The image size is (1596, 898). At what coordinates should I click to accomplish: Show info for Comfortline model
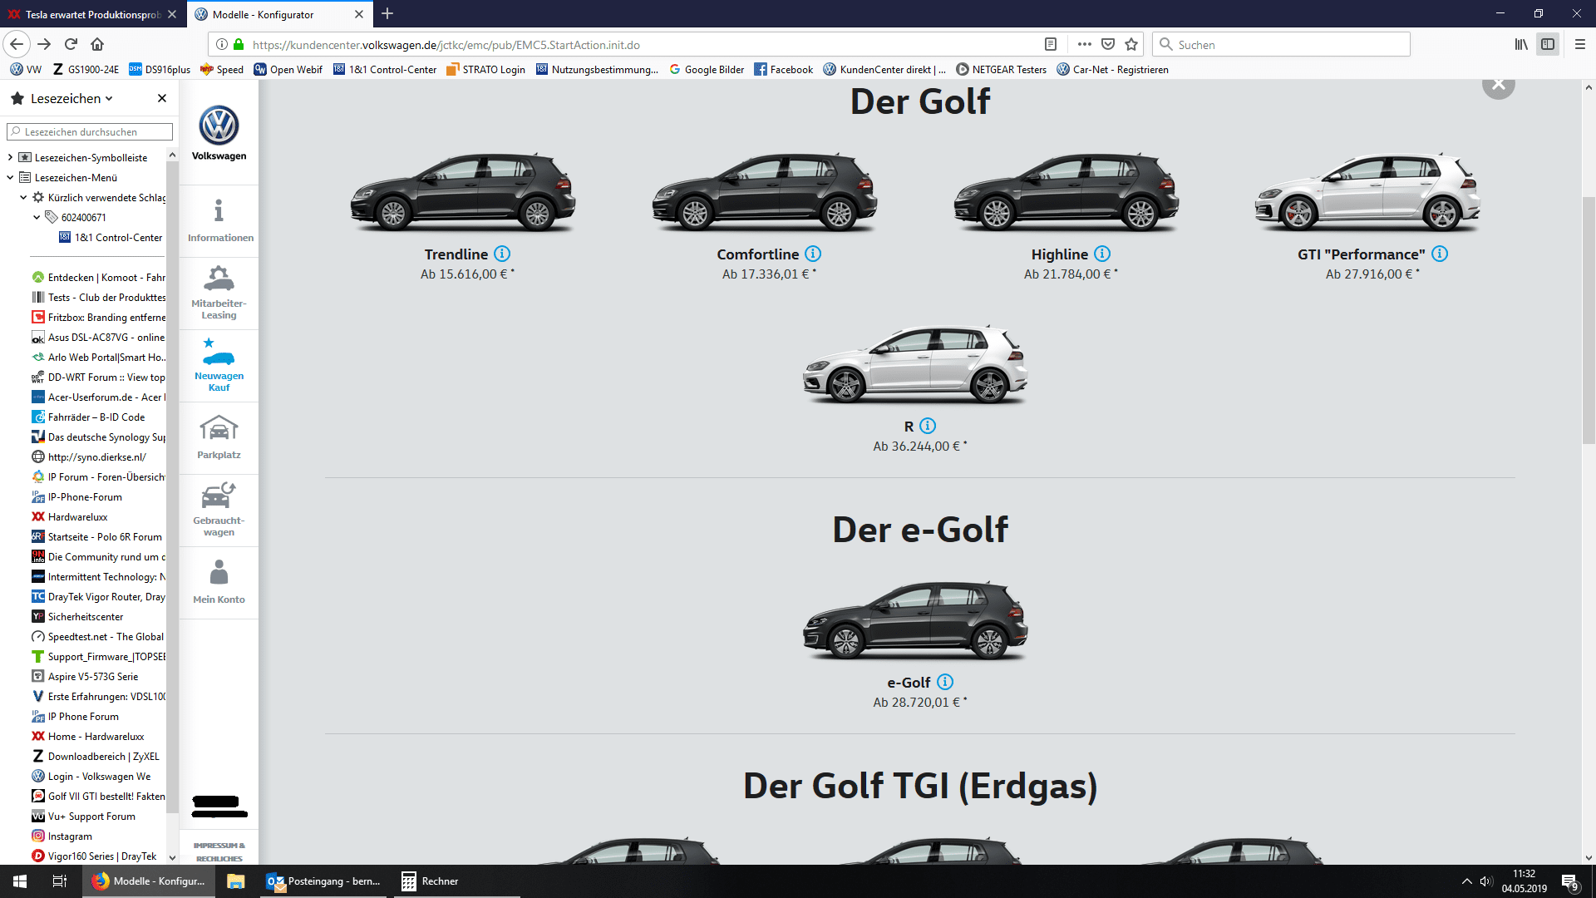813,254
